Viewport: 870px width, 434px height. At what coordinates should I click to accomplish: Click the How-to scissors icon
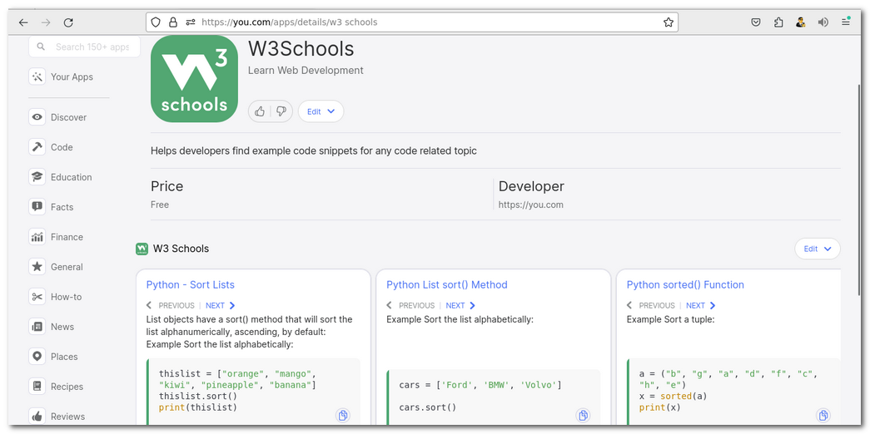pos(37,297)
